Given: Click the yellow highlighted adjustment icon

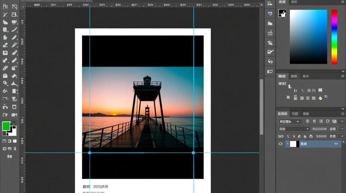Looking at the screenshot, I should [320, 98].
